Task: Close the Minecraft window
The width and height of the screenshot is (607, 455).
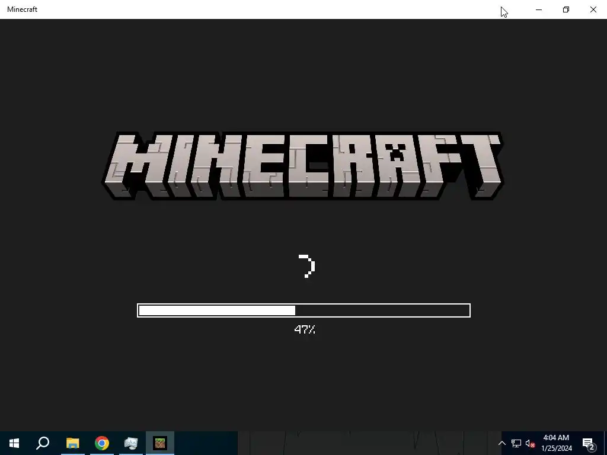Action: click(x=593, y=9)
